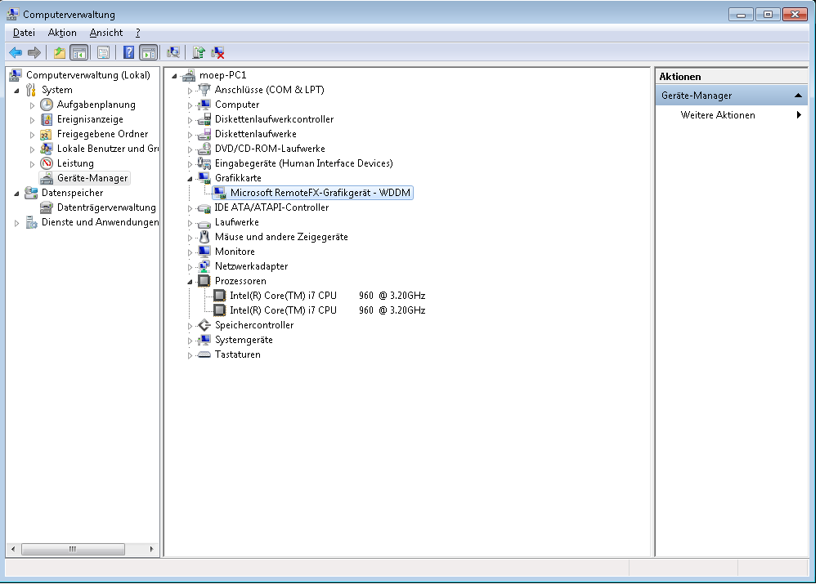Toggle the Show/Hide Action Pane button
The width and height of the screenshot is (820, 584).
click(148, 53)
